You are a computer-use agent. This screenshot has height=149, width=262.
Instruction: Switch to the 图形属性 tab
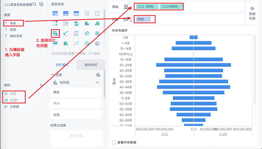click(62, 65)
